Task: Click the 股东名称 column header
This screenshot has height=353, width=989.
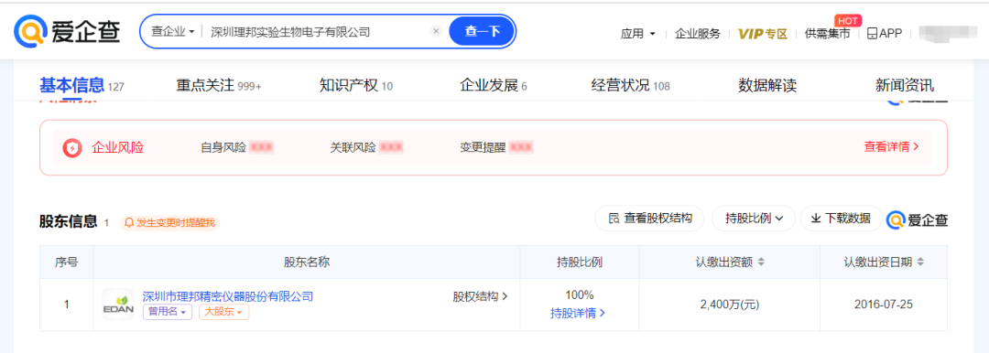Action: [307, 262]
